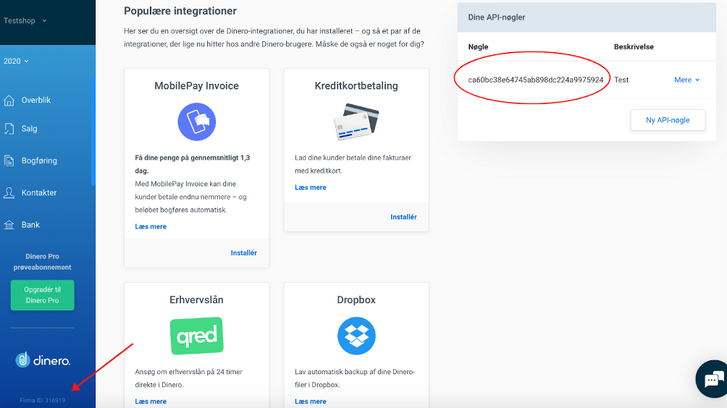
Task: Open the 2020 fiscal year dropdown
Action: point(16,61)
